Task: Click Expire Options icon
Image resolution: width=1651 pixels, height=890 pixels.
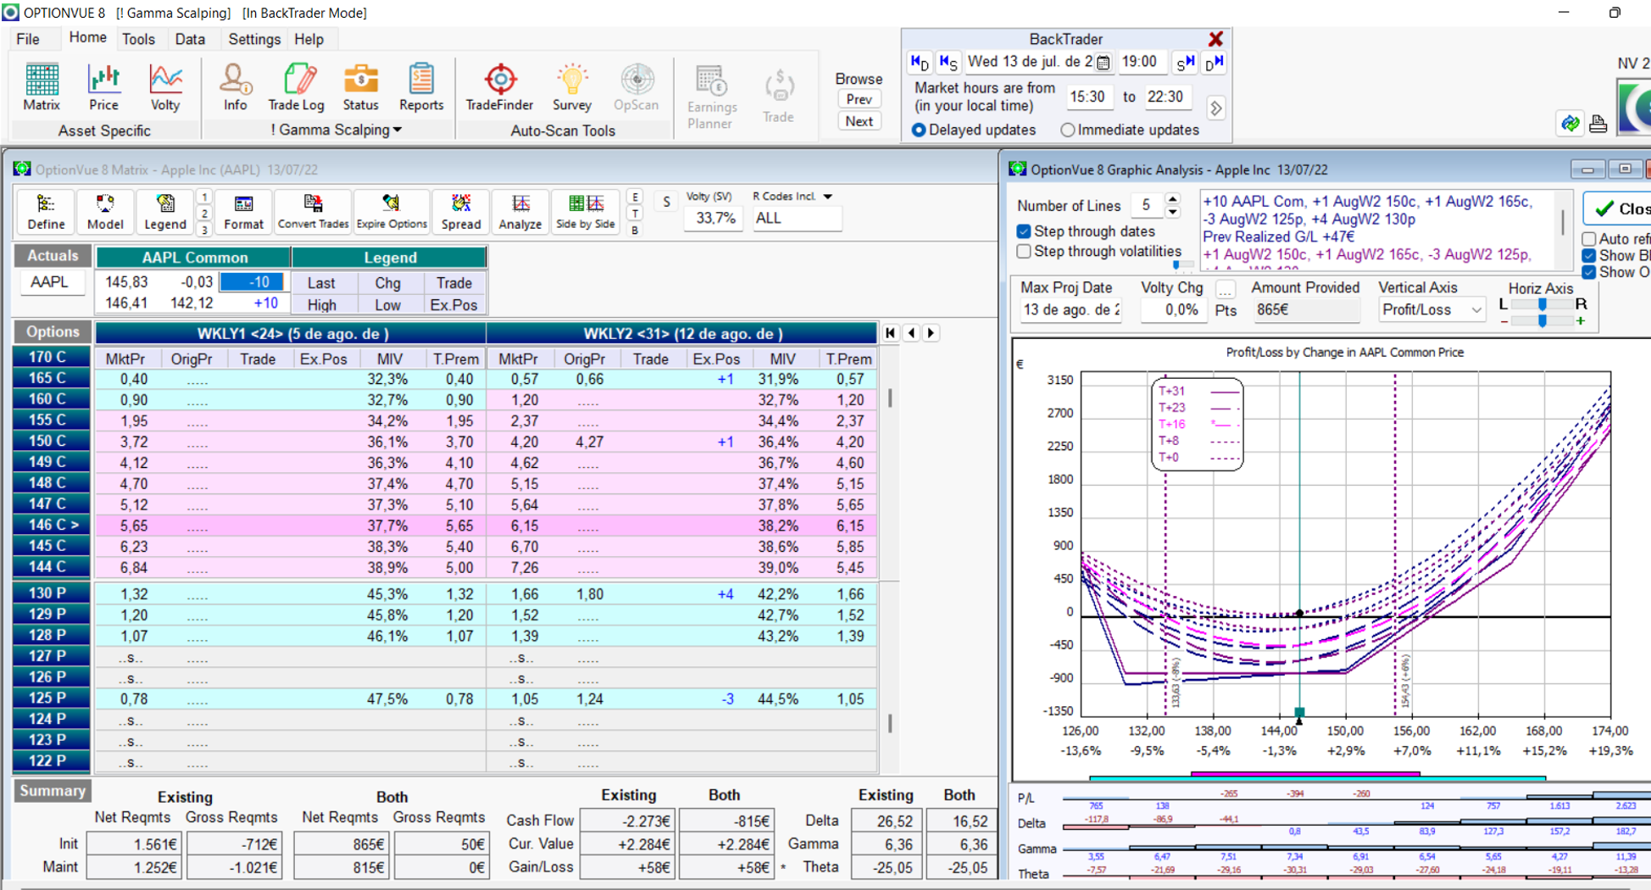Action: (391, 211)
